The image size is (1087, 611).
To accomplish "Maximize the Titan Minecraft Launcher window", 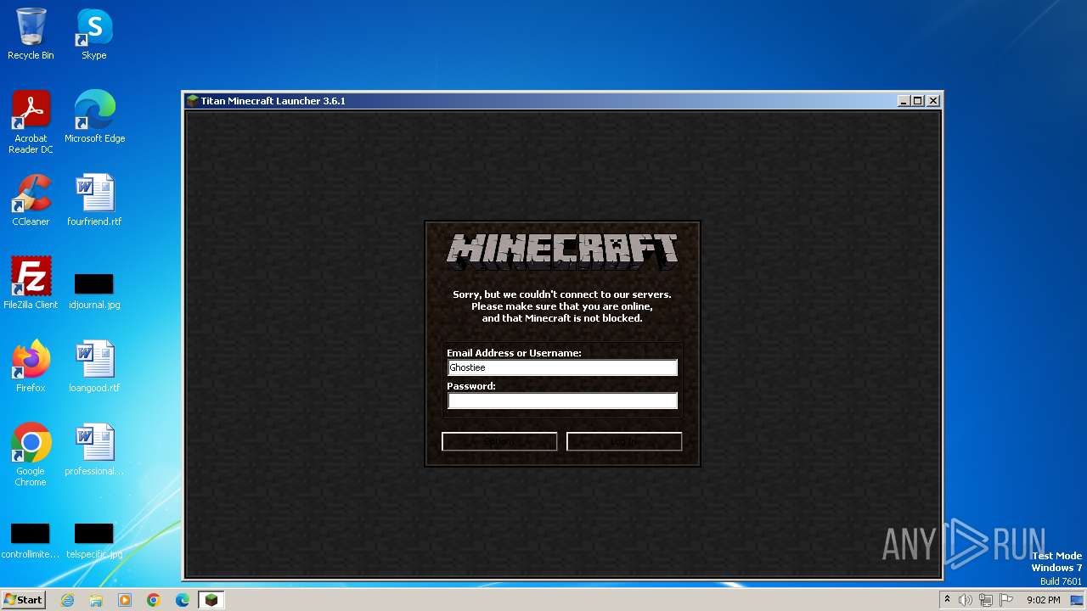I will (x=918, y=100).
